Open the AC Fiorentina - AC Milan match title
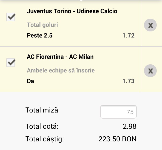Screen dimensions: 162x150 point(60,57)
